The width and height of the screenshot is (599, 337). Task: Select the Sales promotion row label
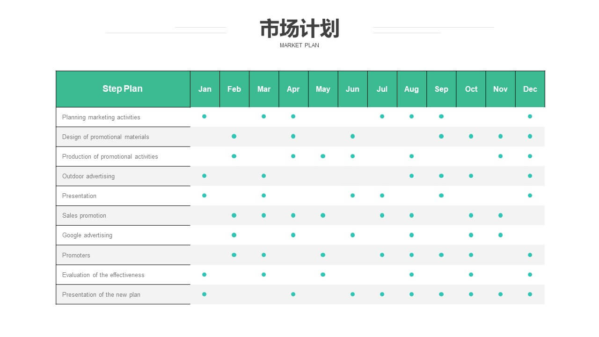click(x=84, y=215)
